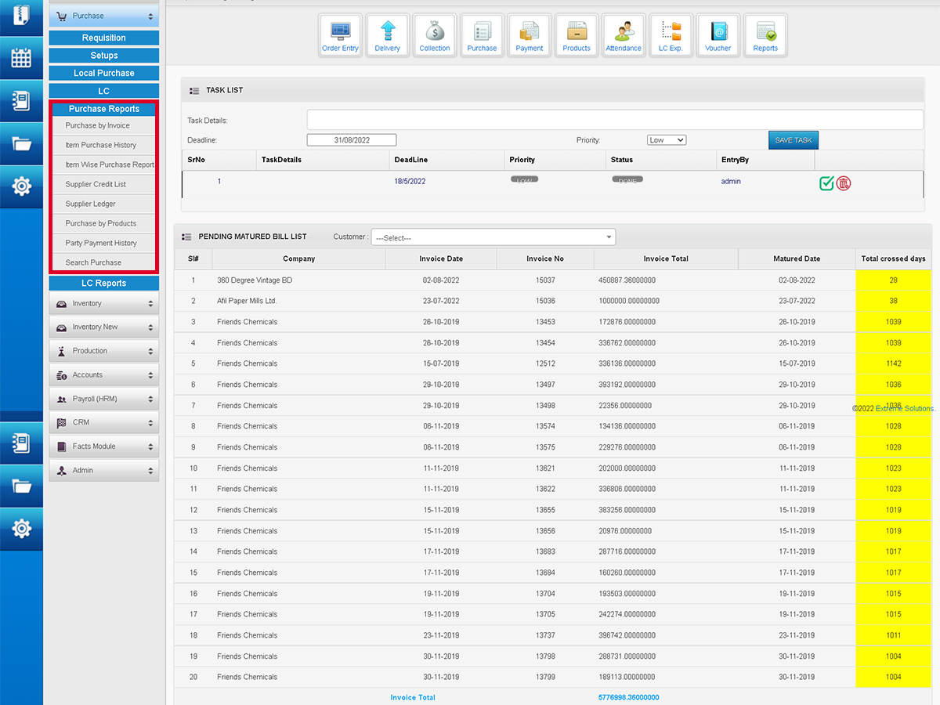Click the Task Details input field

[x=615, y=120]
